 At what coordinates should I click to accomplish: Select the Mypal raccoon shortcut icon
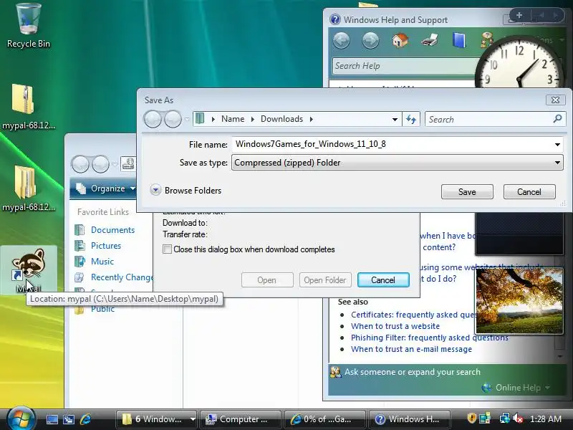[x=29, y=270]
